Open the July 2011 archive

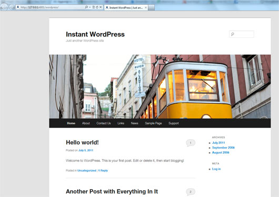[x=218, y=143]
